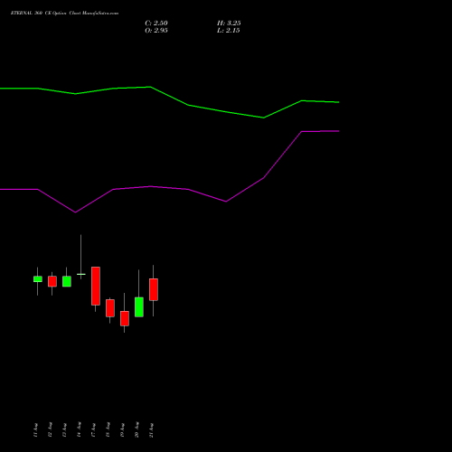Click the doji candle for 14 Aug
452x452 pixels.
coord(80,274)
